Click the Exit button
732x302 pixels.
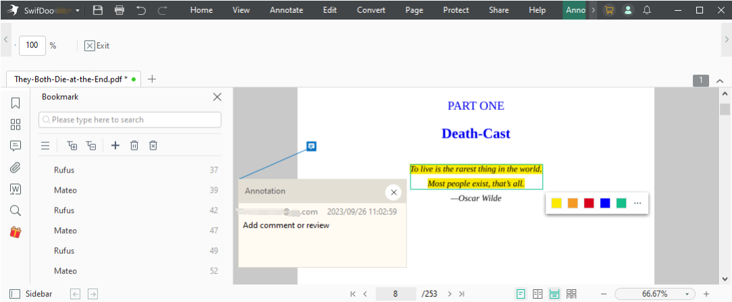tap(97, 46)
